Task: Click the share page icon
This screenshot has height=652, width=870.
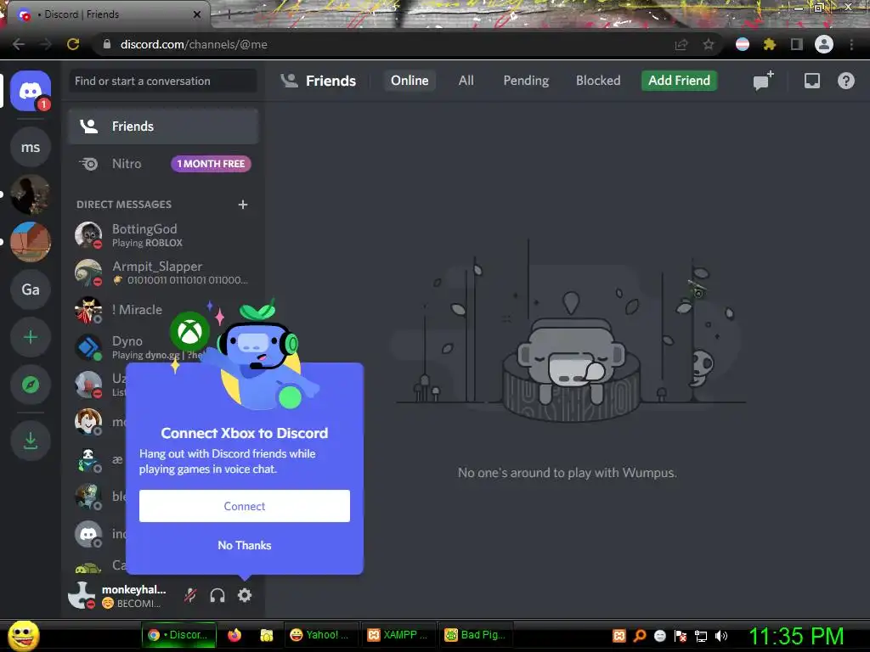Action: click(x=681, y=45)
